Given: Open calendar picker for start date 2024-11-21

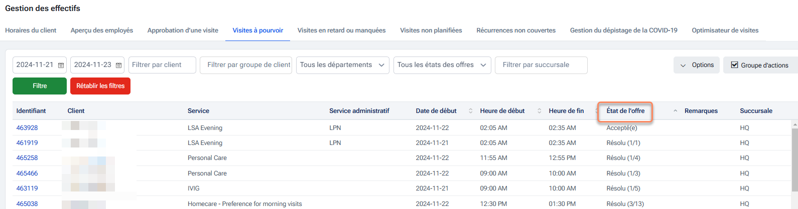Looking at the screenshot, I should (x=61, y=65).
